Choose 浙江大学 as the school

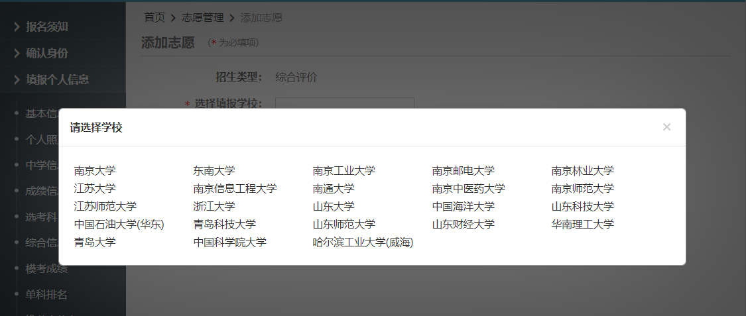click(214, 207)
